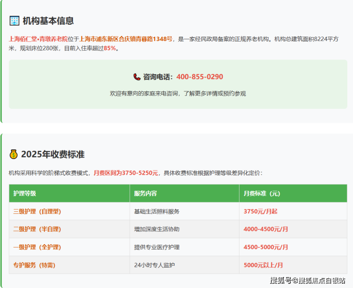
Task: Click the 机构基本信息 heading
Action: pyautogui.click(x=48, y=21)
